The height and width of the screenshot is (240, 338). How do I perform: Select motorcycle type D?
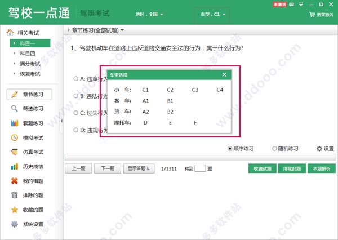(145, 123)
